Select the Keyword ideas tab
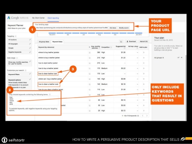Image resolution: width=192 pixels, height=144 pixels. click(57, 42)
